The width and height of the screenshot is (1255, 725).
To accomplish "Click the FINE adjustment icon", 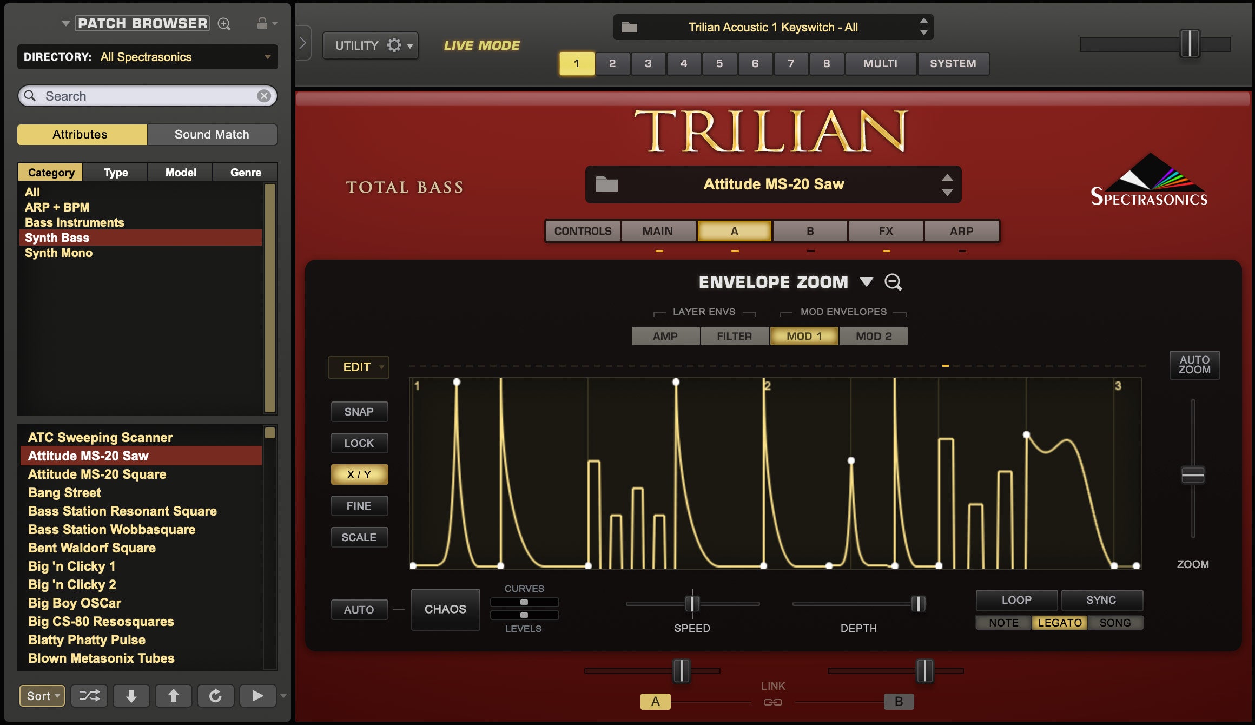I will coord(359,505).
